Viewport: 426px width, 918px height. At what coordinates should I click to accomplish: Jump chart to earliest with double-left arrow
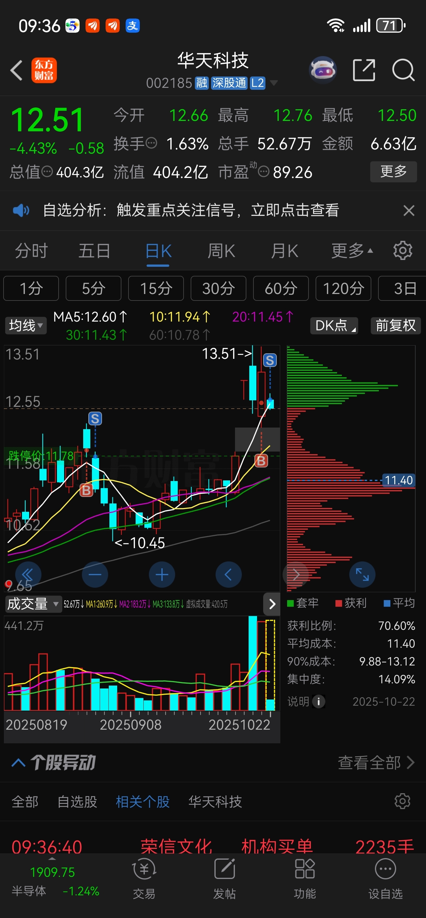28,574
